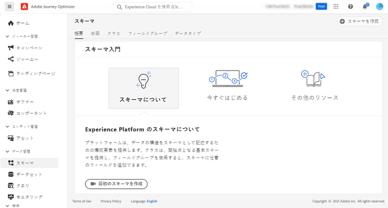The width and height of the screenshot is (388, 208).
Task: Click the アセット assets icon
Action: click(x=11, y=138)
